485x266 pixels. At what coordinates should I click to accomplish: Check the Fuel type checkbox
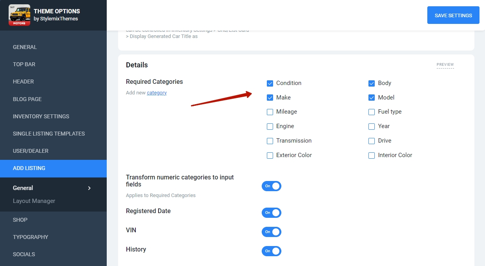(372, 112)
